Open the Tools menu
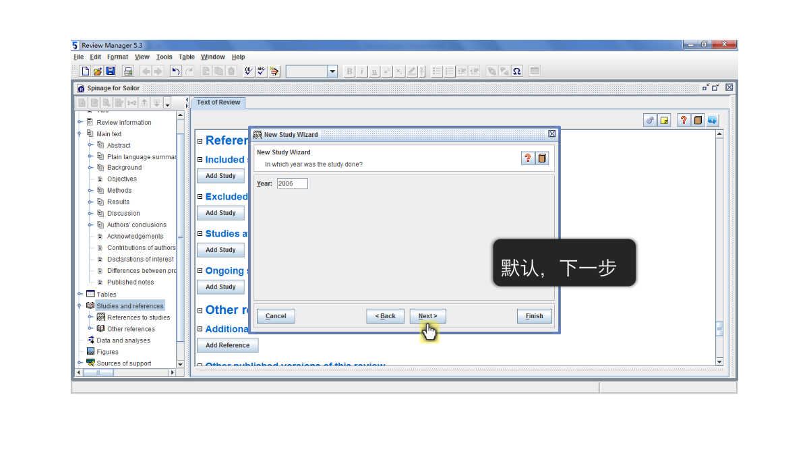 tap(164, 57)
